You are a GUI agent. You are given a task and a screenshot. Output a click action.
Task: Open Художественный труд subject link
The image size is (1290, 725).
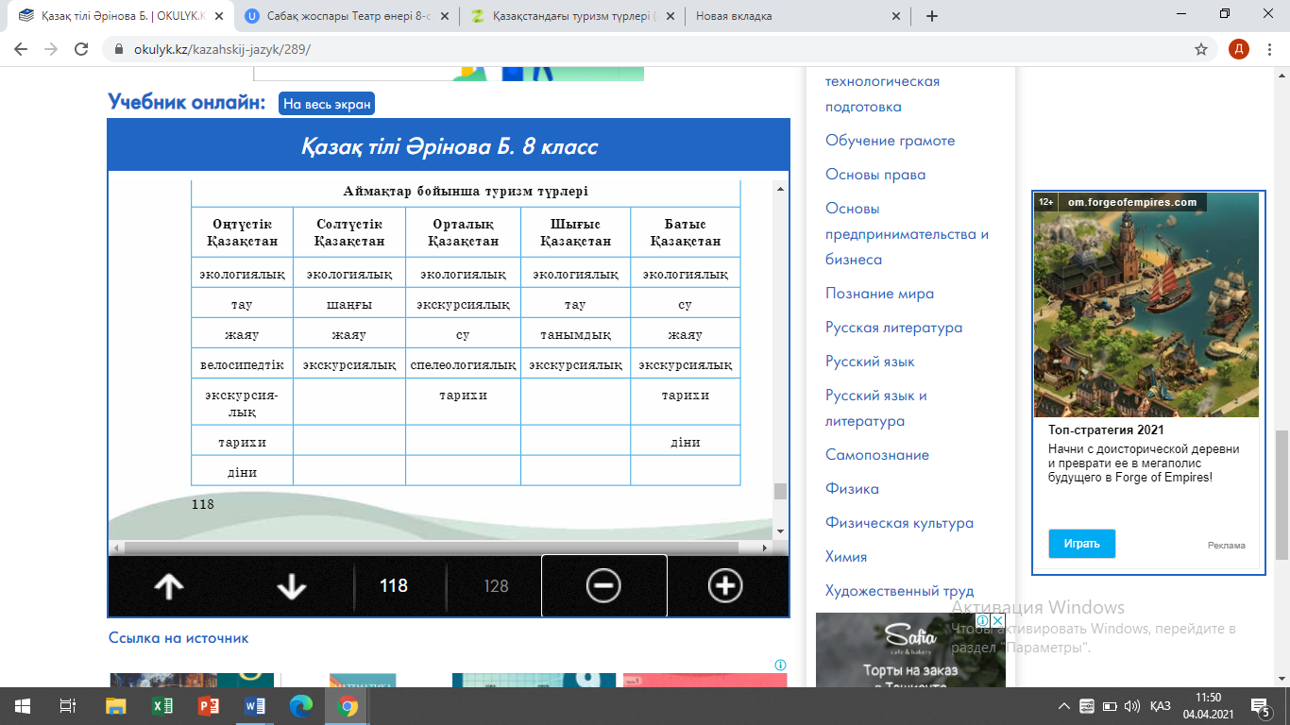pyautogui.click(x=899, y=591)
